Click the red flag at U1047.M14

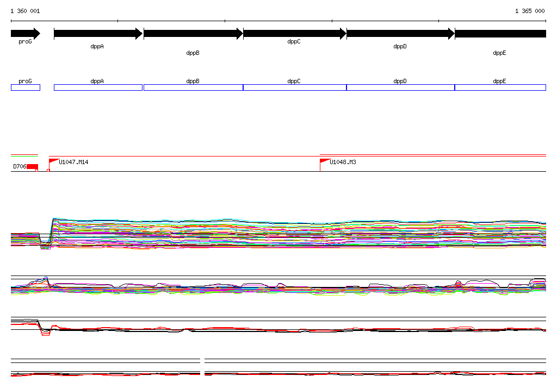[53, 161]
